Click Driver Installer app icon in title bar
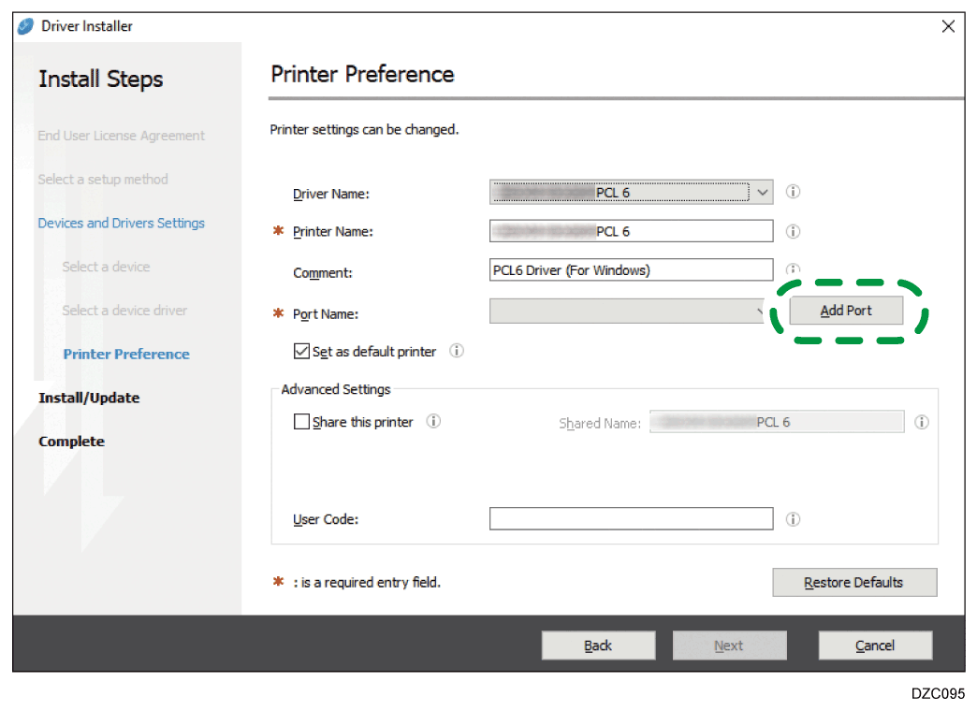Viewport: 977px width, 711px height. tap(26, 26)
